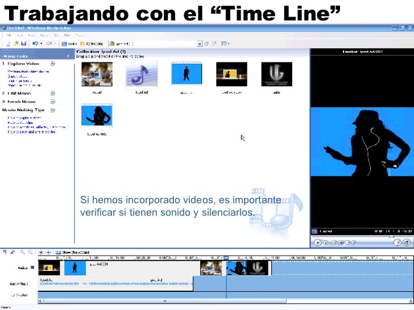Screen dimensions: 414x310
Task: Step to previous frame in monitor
Action: [341, 243]
